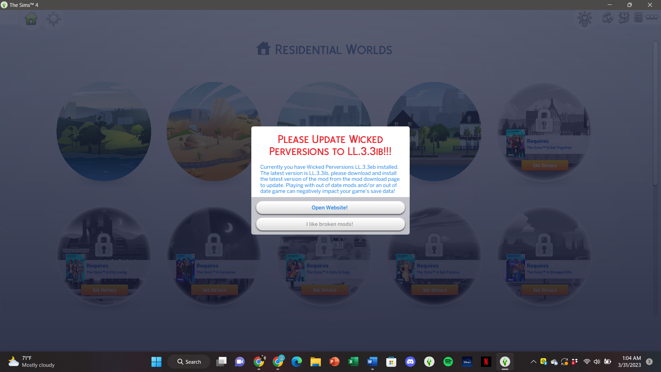
Task: Open the lightbulb with heart icon
Action: pyautogui.click(x=585, y=19)
